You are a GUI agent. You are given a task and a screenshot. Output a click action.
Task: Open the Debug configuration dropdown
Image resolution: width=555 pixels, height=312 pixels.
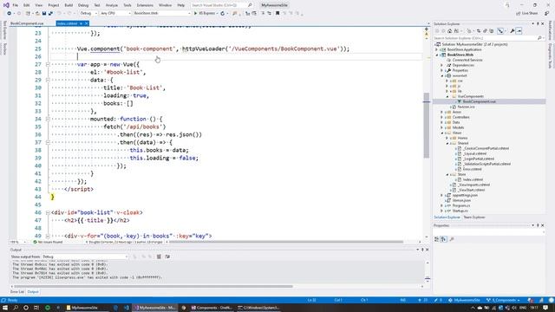[x=88, y=13]
